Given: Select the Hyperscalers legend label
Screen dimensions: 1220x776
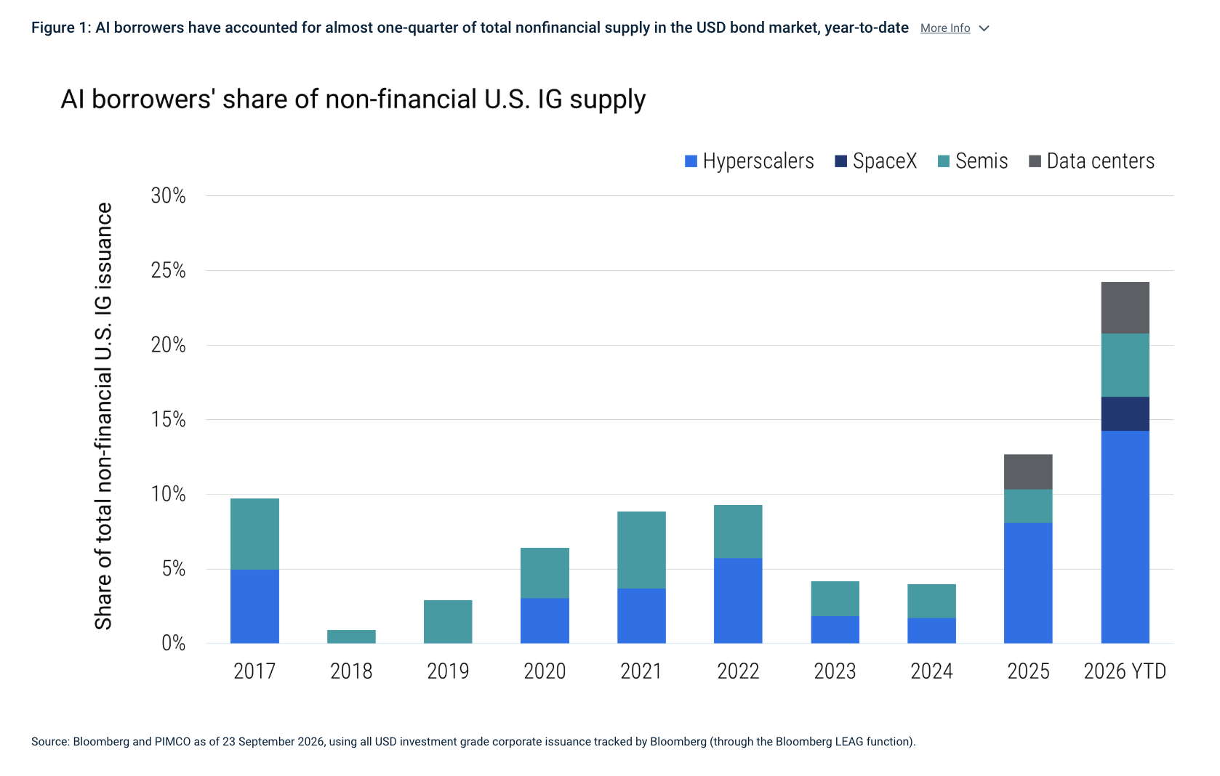Looking at the screenshot, I should tap(758, 161).
